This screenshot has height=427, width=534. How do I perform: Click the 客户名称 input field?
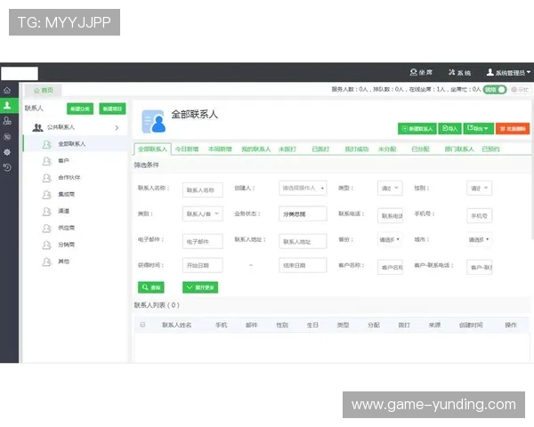pos(390,267)
